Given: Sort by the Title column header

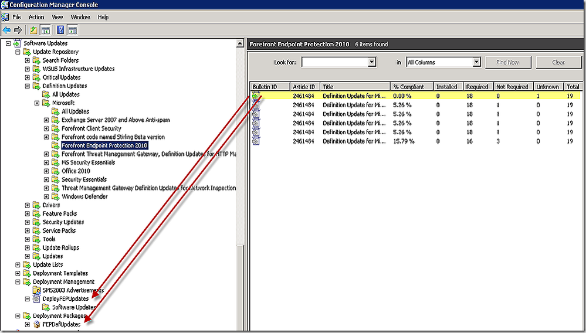Looking at the screenshot, I should (355, 87).
